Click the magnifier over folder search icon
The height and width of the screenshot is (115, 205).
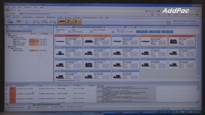pos(44,21)
